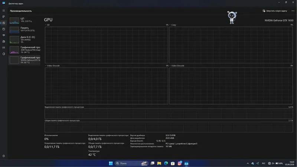Open the Copy engine dropdown
The image size is (297, 167).
click(173, 25)
